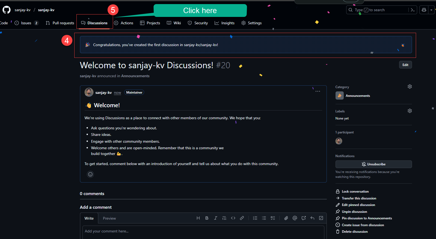Open the Issues tab
The height and width of the screenshot is (239, 436).
tap(26, 23)
